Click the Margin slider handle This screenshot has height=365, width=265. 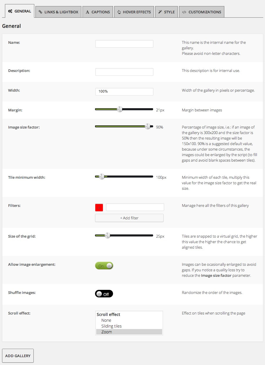pos(119,109)
